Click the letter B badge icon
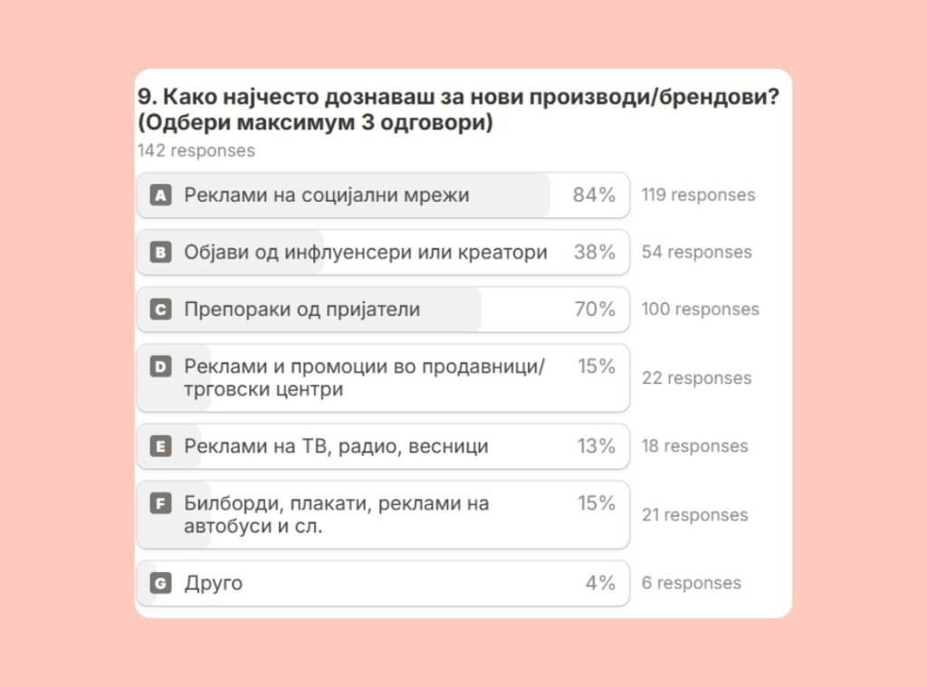 (160, 253)
